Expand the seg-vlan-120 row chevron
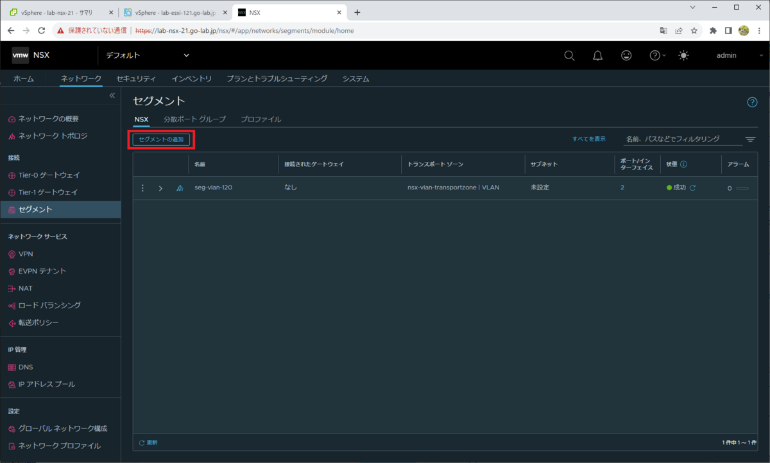The width and height of the screenshot is (770, 463). point(160,188)
